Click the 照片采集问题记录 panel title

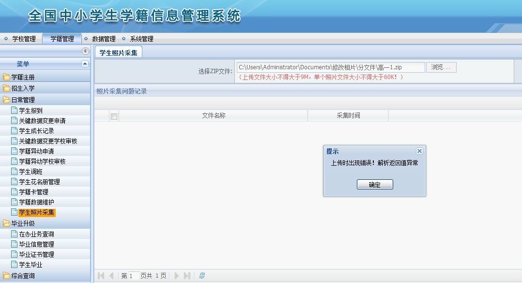pyautogui.click(x=122, y=91)
